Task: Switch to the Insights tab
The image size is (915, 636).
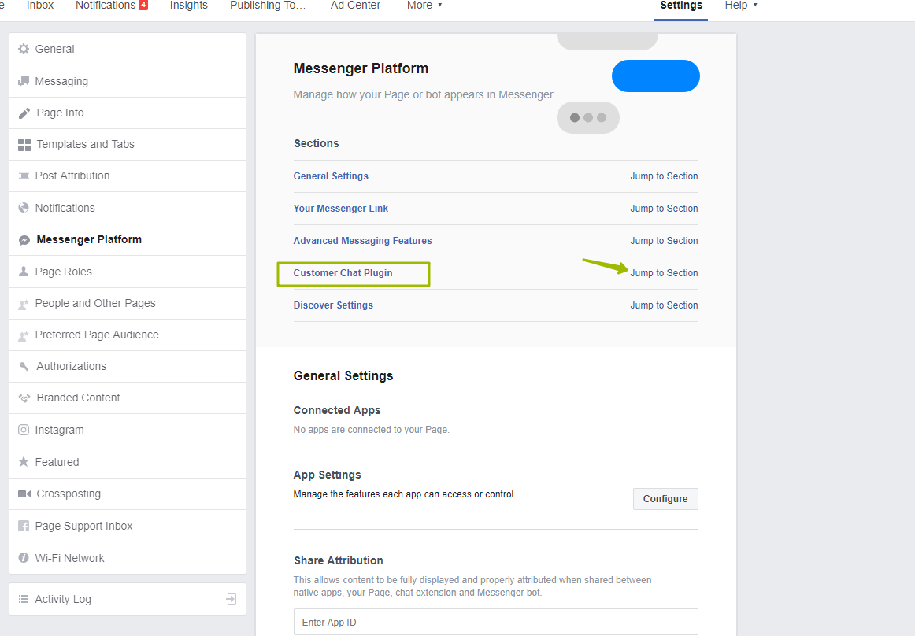Action: [x=189, y=6]
